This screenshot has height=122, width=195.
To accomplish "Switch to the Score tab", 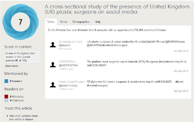I will 64,22.
